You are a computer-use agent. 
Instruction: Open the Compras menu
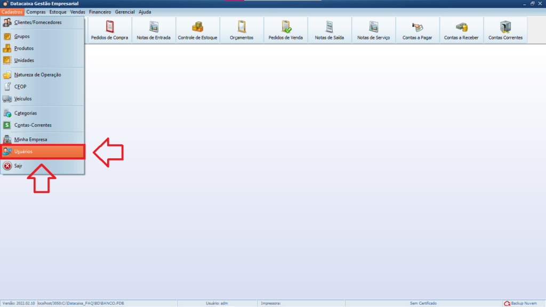(x=36, y=12)
